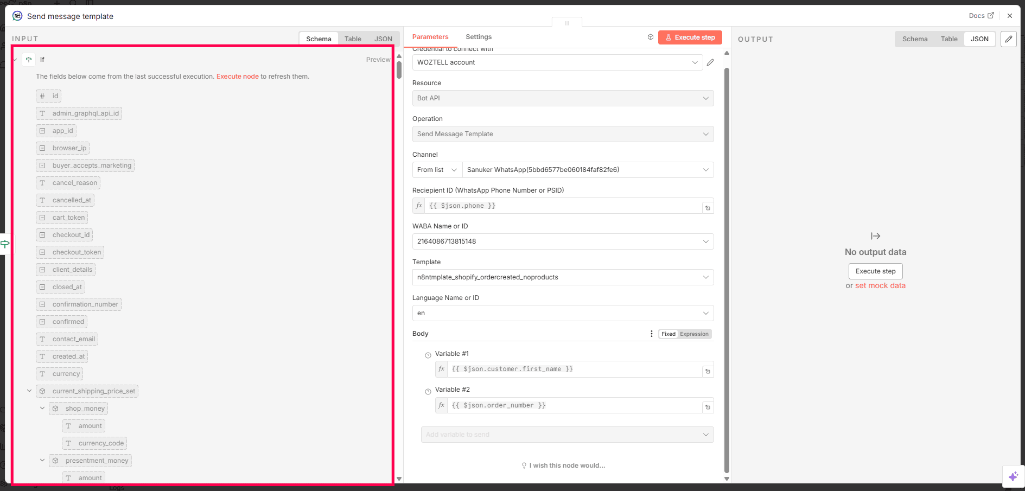Open the Channel 'From list' mode dropdown
This screenshot has width=1025, height=491.
pos(437,170)
